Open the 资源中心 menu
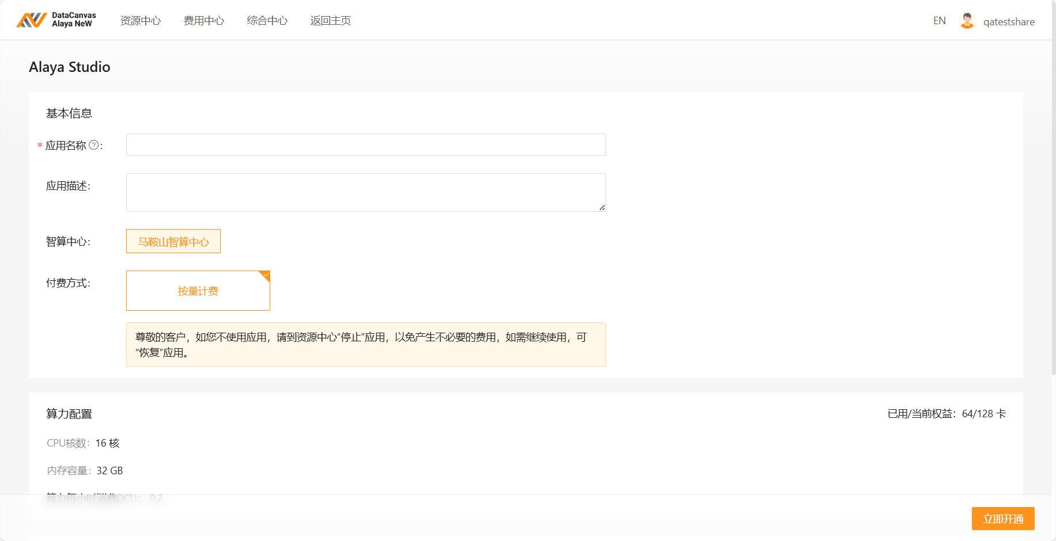Screen dimensions: 1056x541 141,21
